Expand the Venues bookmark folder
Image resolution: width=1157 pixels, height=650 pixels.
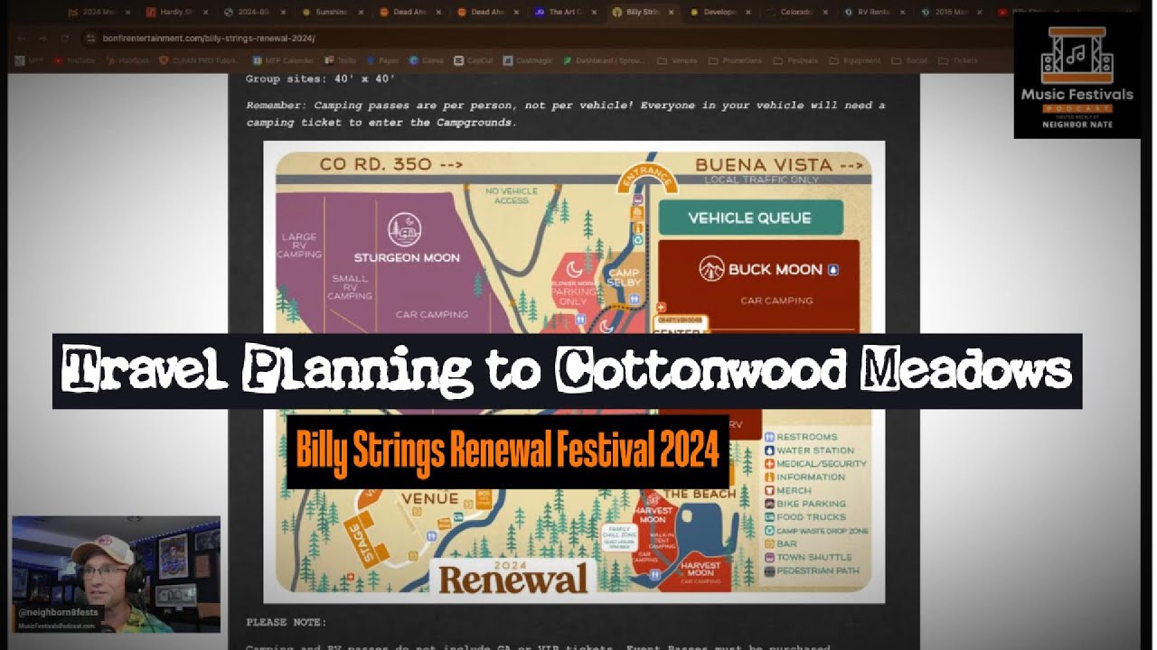point(678,60)
